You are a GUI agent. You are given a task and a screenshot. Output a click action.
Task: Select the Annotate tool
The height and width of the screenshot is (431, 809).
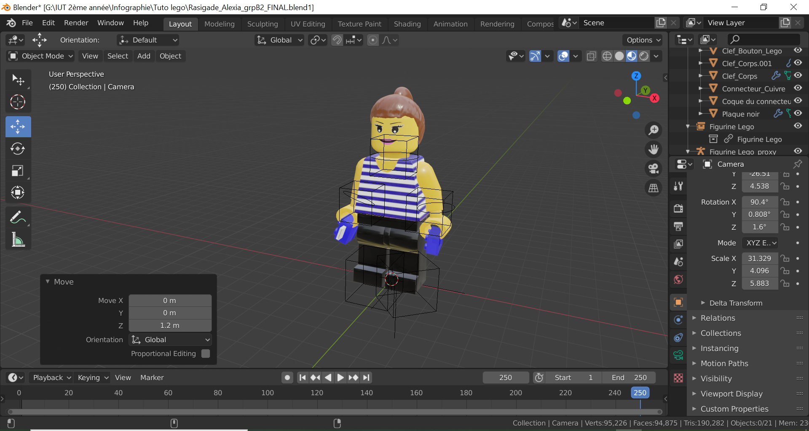pyautogui.click(x=18, y=218)
